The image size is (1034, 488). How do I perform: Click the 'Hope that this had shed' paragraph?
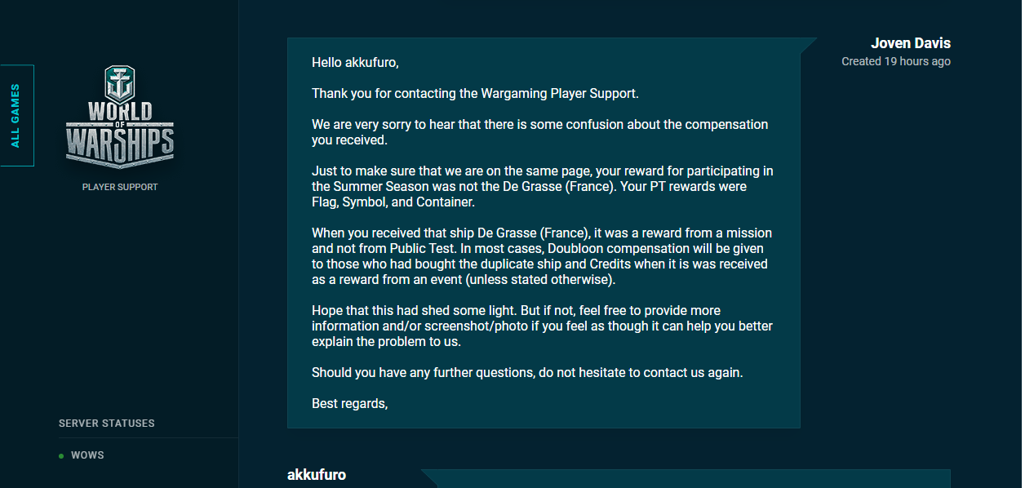click(x=542, y=326)
